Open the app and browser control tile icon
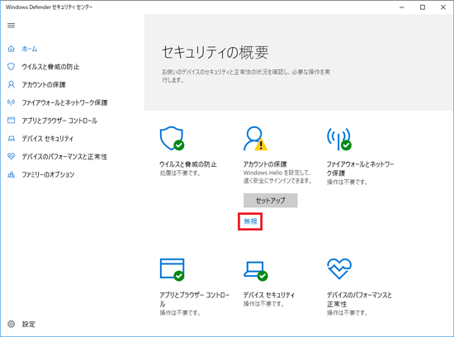454x337 pixels. (x=173, y=270)
